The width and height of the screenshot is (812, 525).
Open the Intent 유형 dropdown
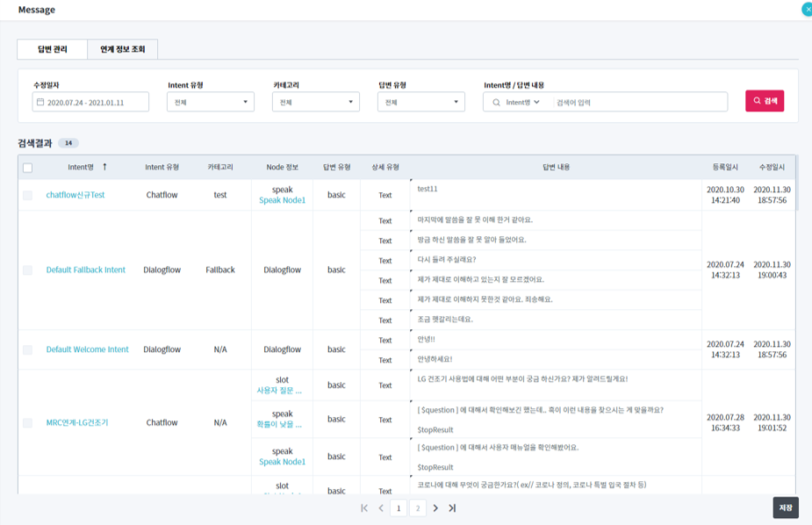(x=211, y=103)
